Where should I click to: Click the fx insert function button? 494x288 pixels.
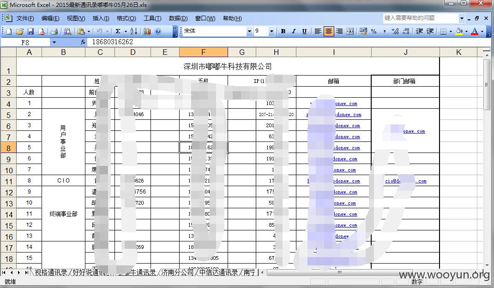tap(83, 42)
